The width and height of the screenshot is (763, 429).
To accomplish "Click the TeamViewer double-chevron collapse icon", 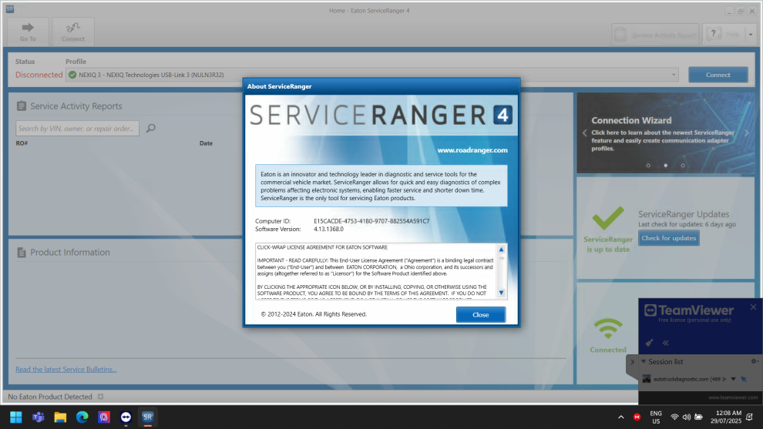I will coord(666,343).
